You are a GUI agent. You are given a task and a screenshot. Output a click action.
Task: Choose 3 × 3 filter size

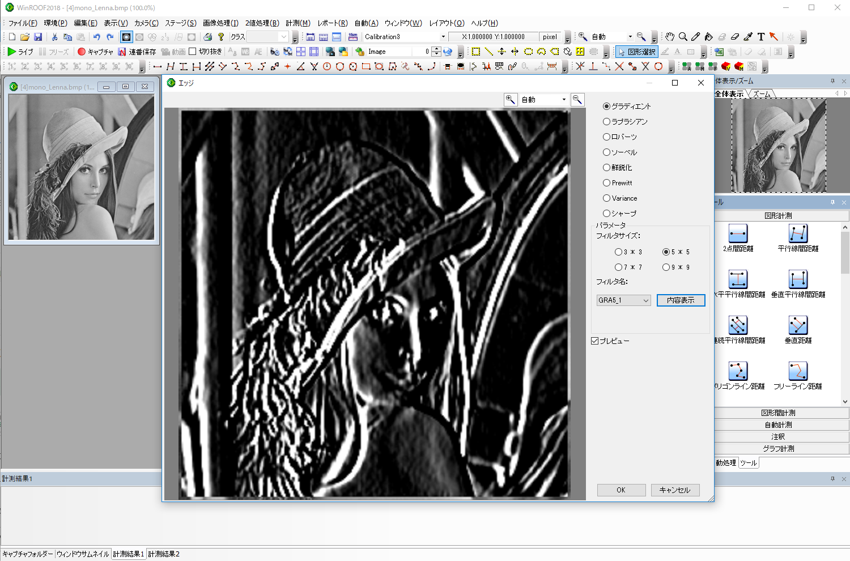tap(618, 252)
